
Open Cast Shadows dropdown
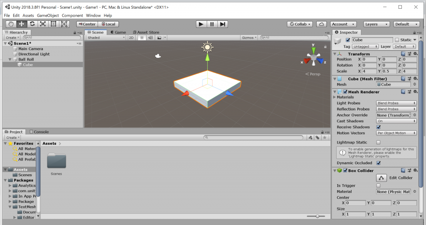coord(396,121)
